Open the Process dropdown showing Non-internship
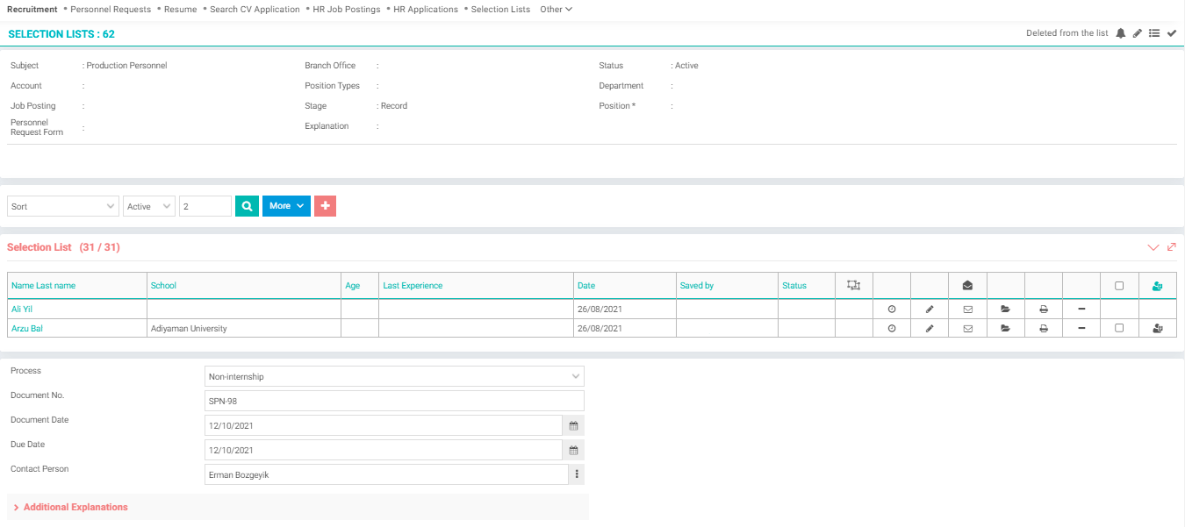 point(394,376)
